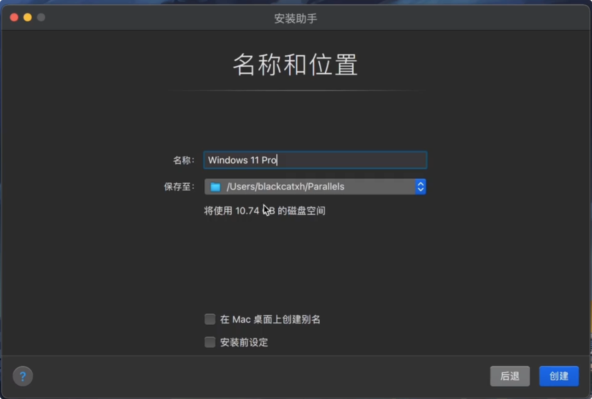The height and width of the screenshot is (399, 592).
Task: Open the 保存至 location dropdown
Action: [x=315, y=187]
